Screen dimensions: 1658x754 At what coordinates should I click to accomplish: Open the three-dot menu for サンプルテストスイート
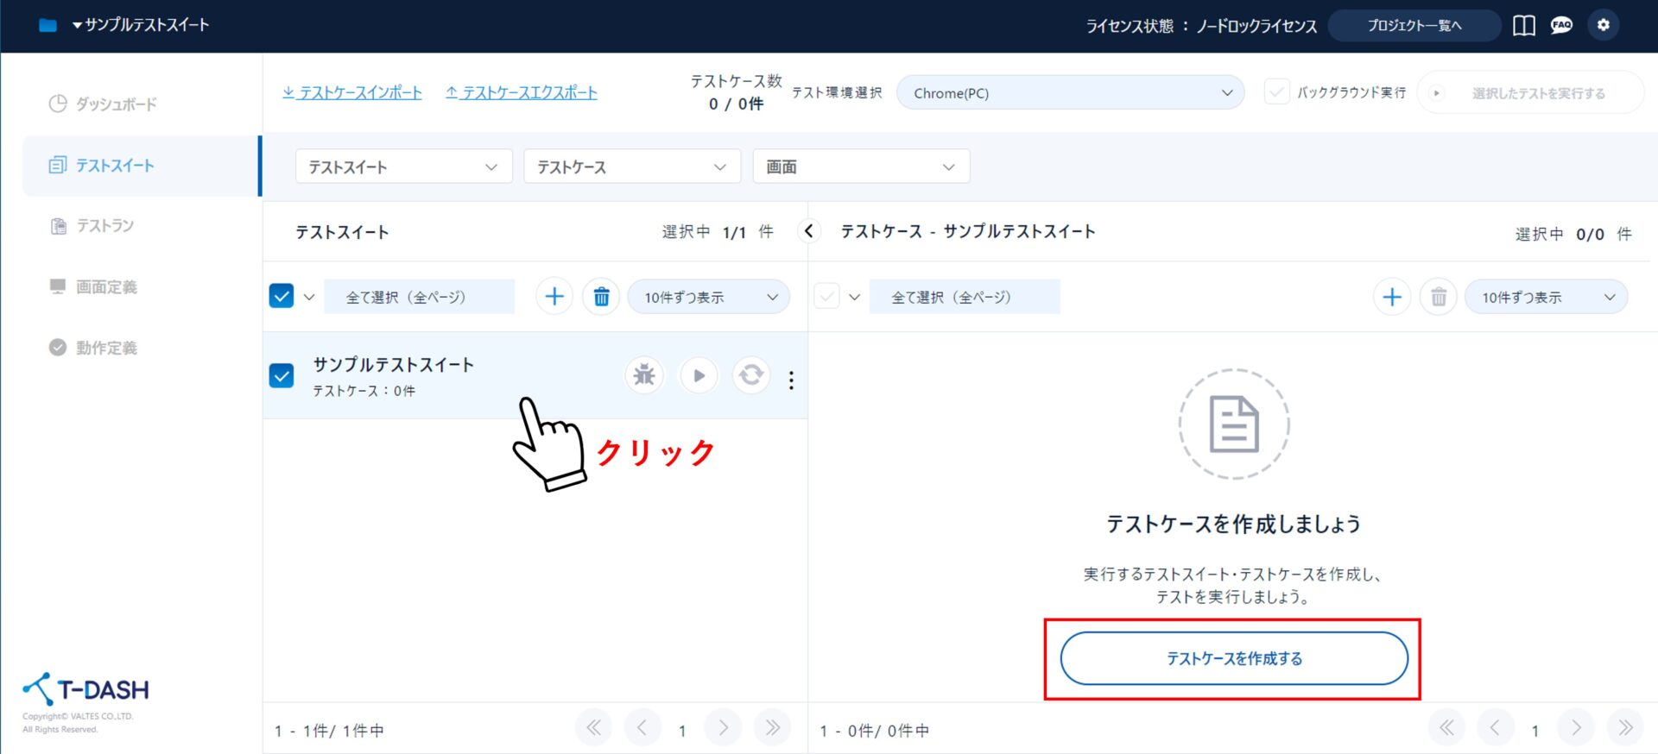click(x=791, y=380)
